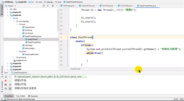Collapse the com.atguigu package
This screenshot has width=184, height=101.
(14, 21)
